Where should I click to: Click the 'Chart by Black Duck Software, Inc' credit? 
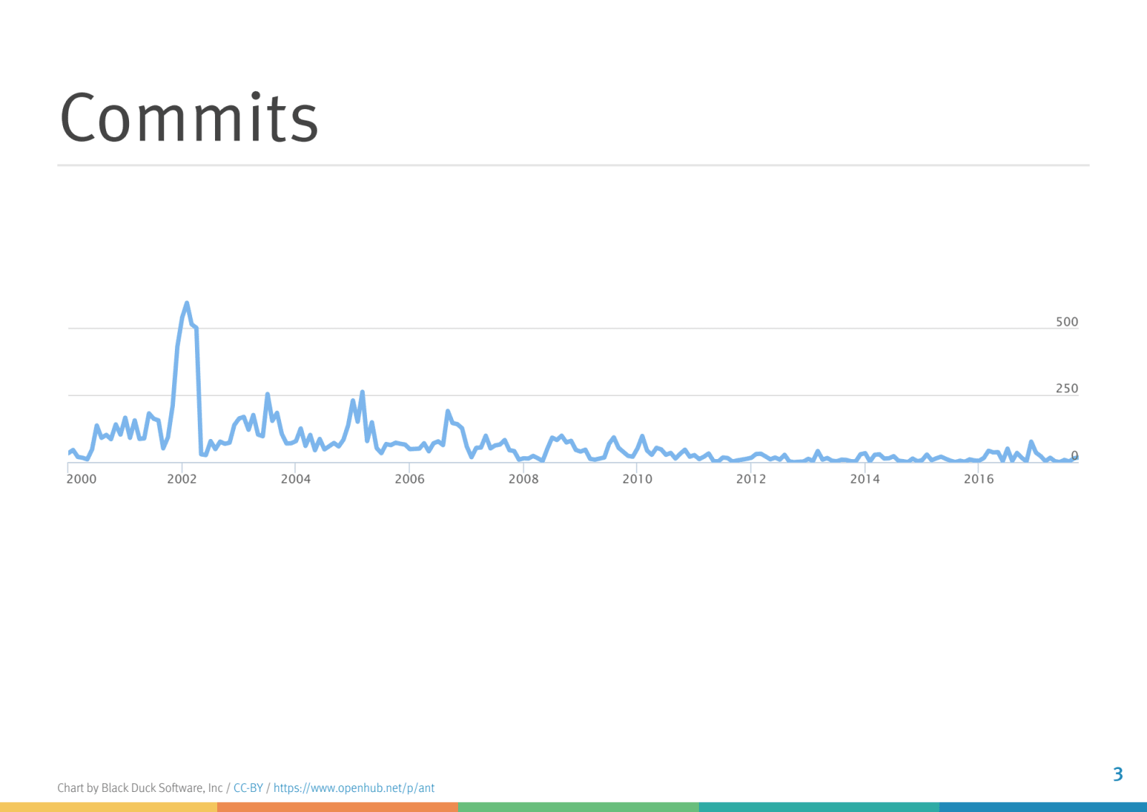click(141, 788)
